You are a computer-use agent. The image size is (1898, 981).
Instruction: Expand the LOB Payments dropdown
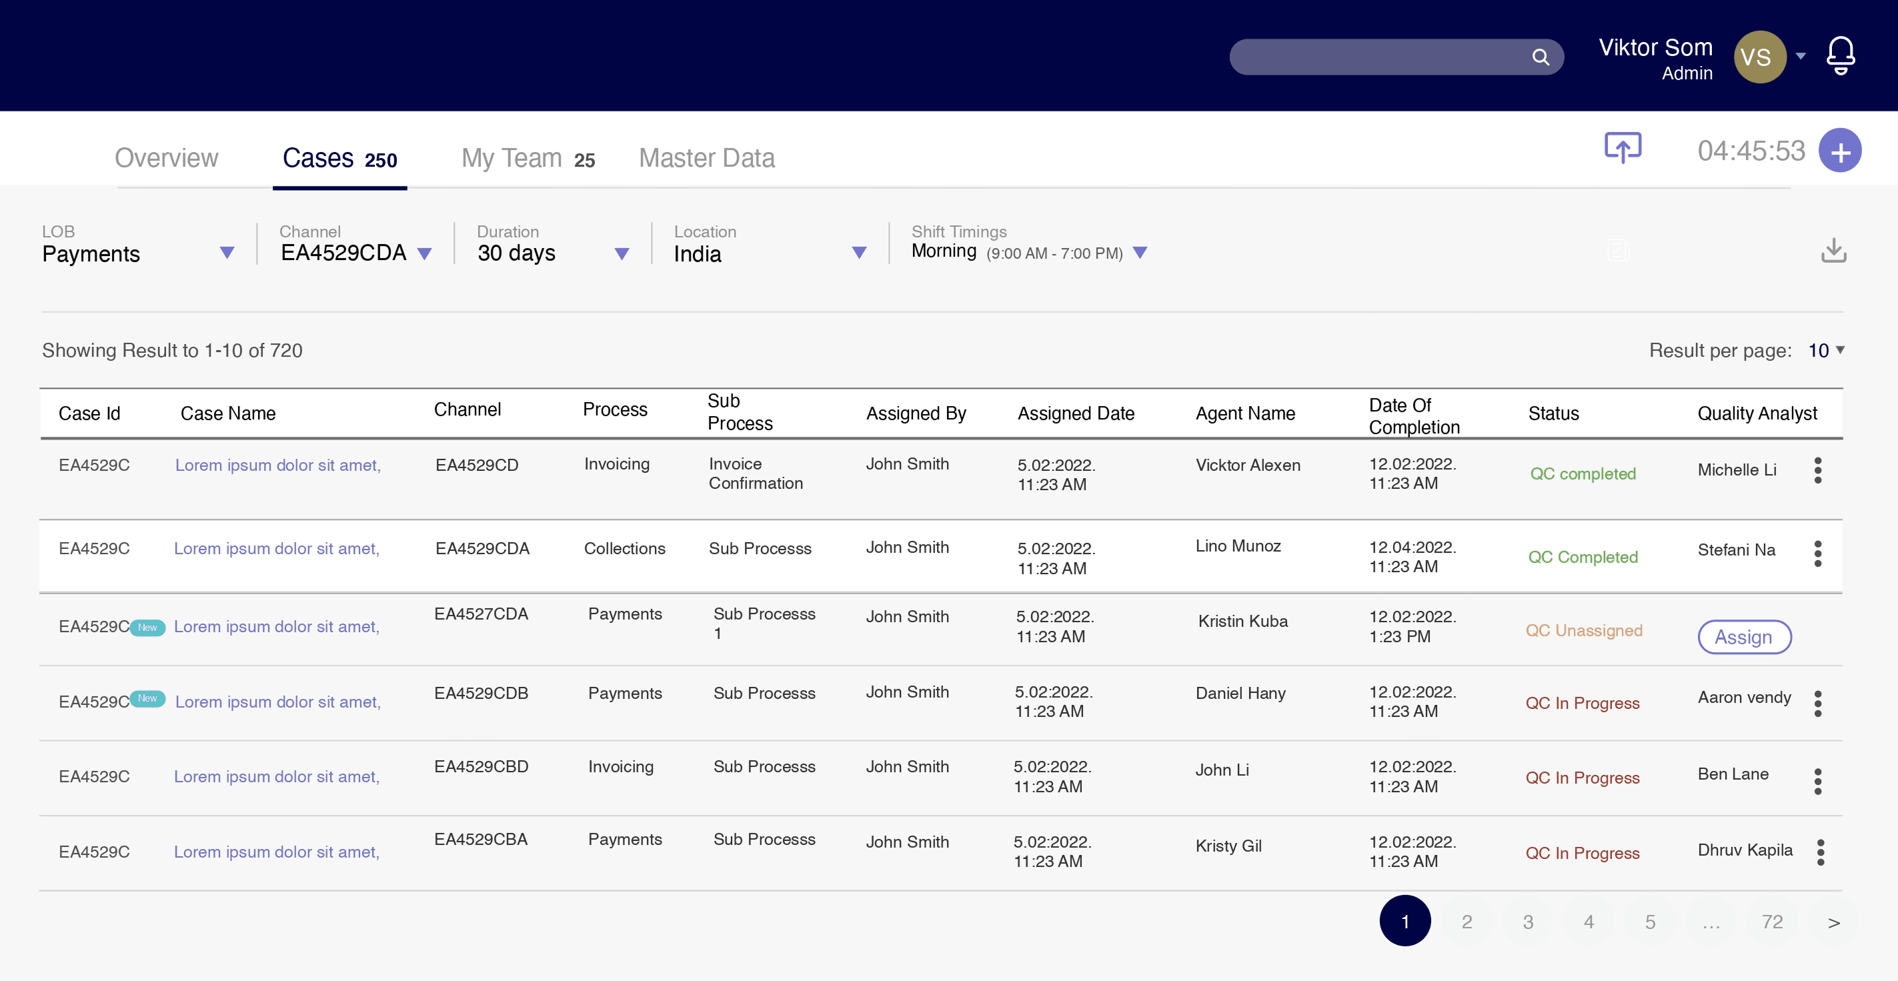[x=227, y=253]
